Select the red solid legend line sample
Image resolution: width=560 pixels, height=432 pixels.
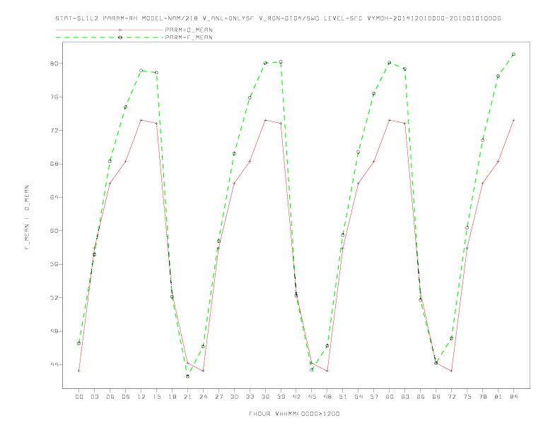tap(110, 30)
